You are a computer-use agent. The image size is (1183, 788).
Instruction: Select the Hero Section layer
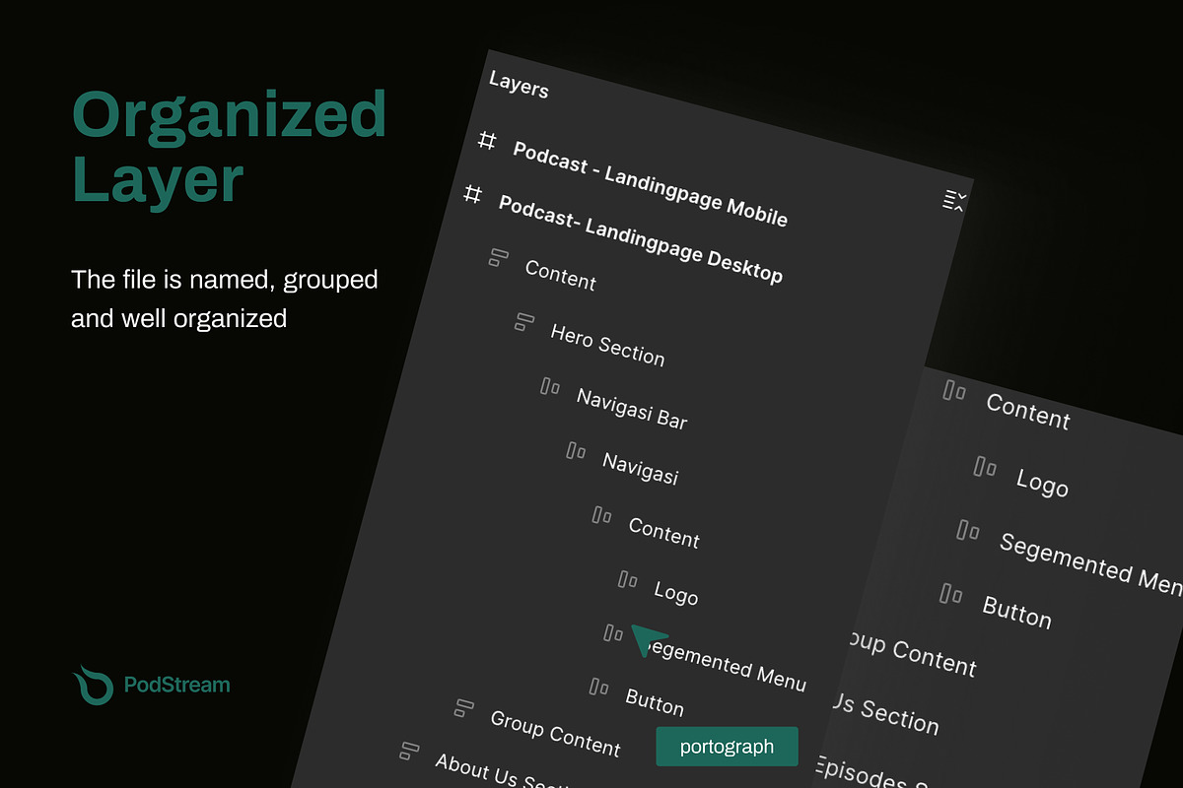coord(608,344)
